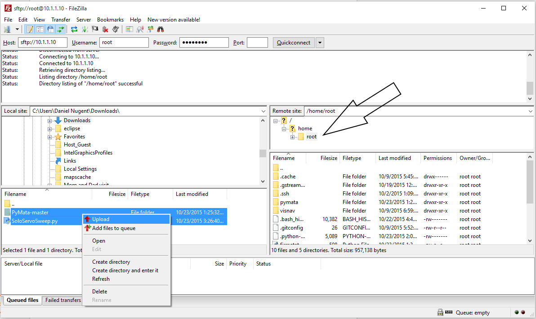Expand the eclipse folder in local tree

coord(50,128)
